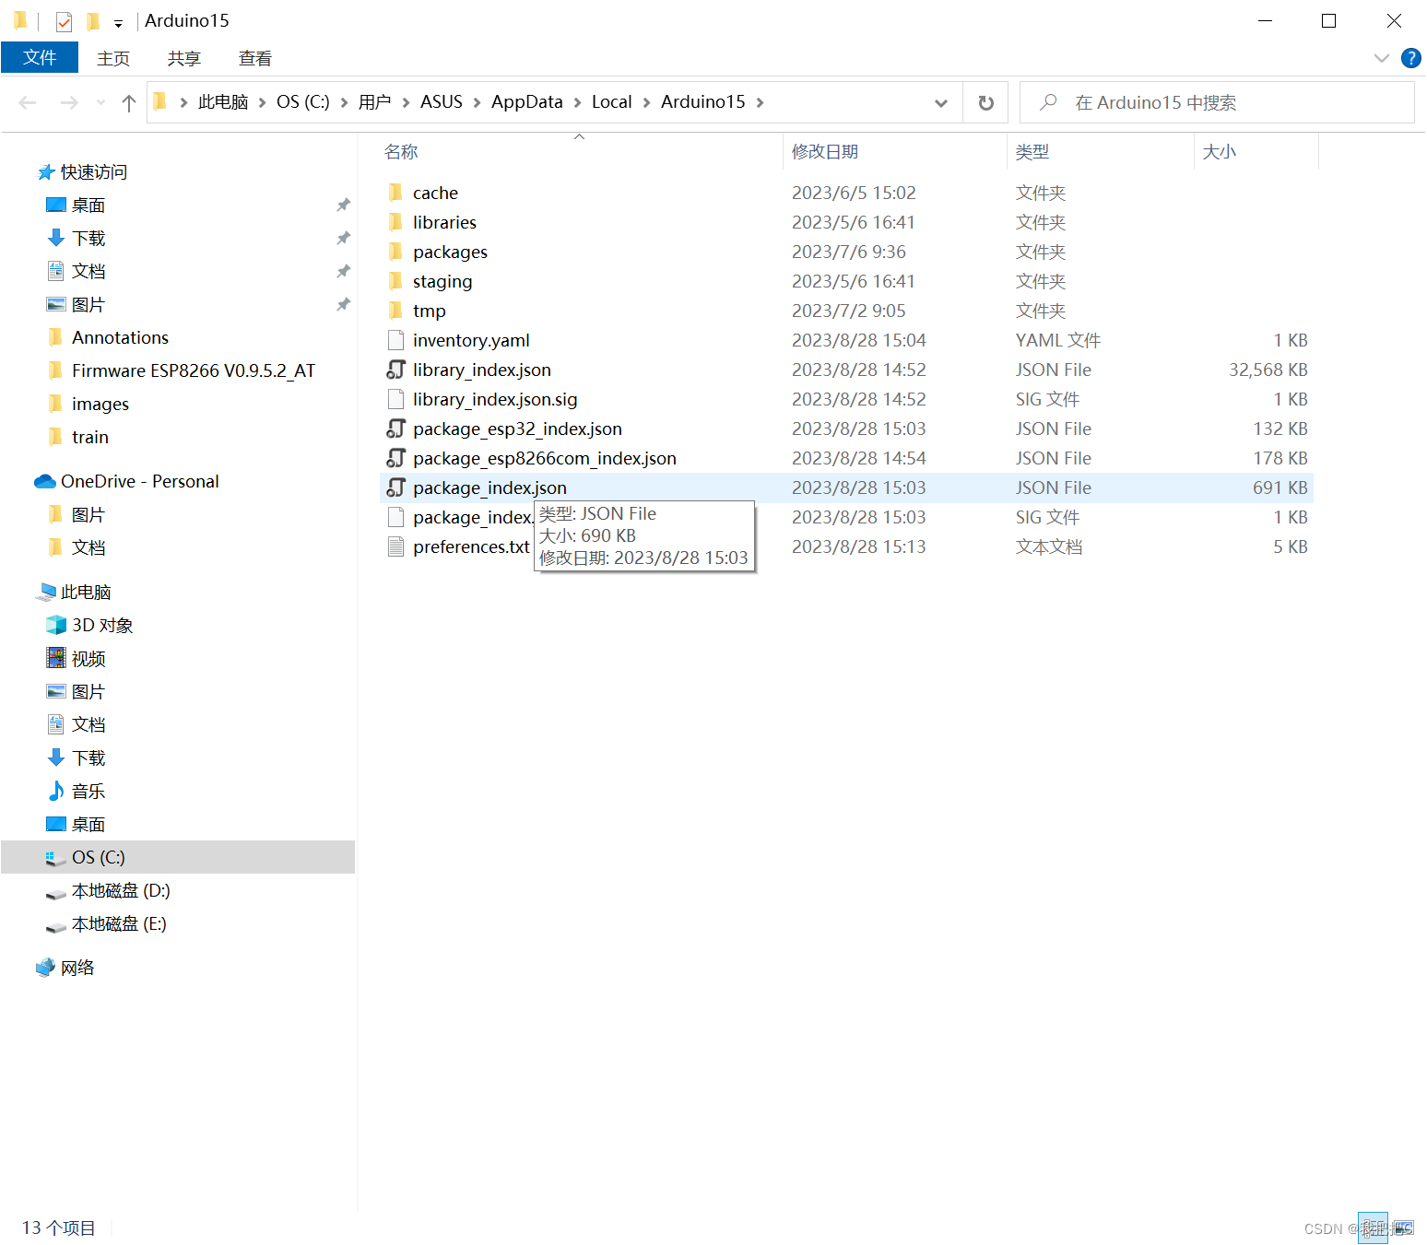This screenshot has width=1427, height=1245.
Task: Open 音乐 under 此电脑
Action: coord(88,792)
